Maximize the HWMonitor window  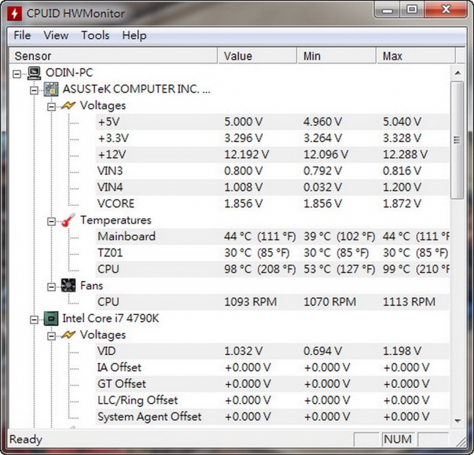[411, 9]
